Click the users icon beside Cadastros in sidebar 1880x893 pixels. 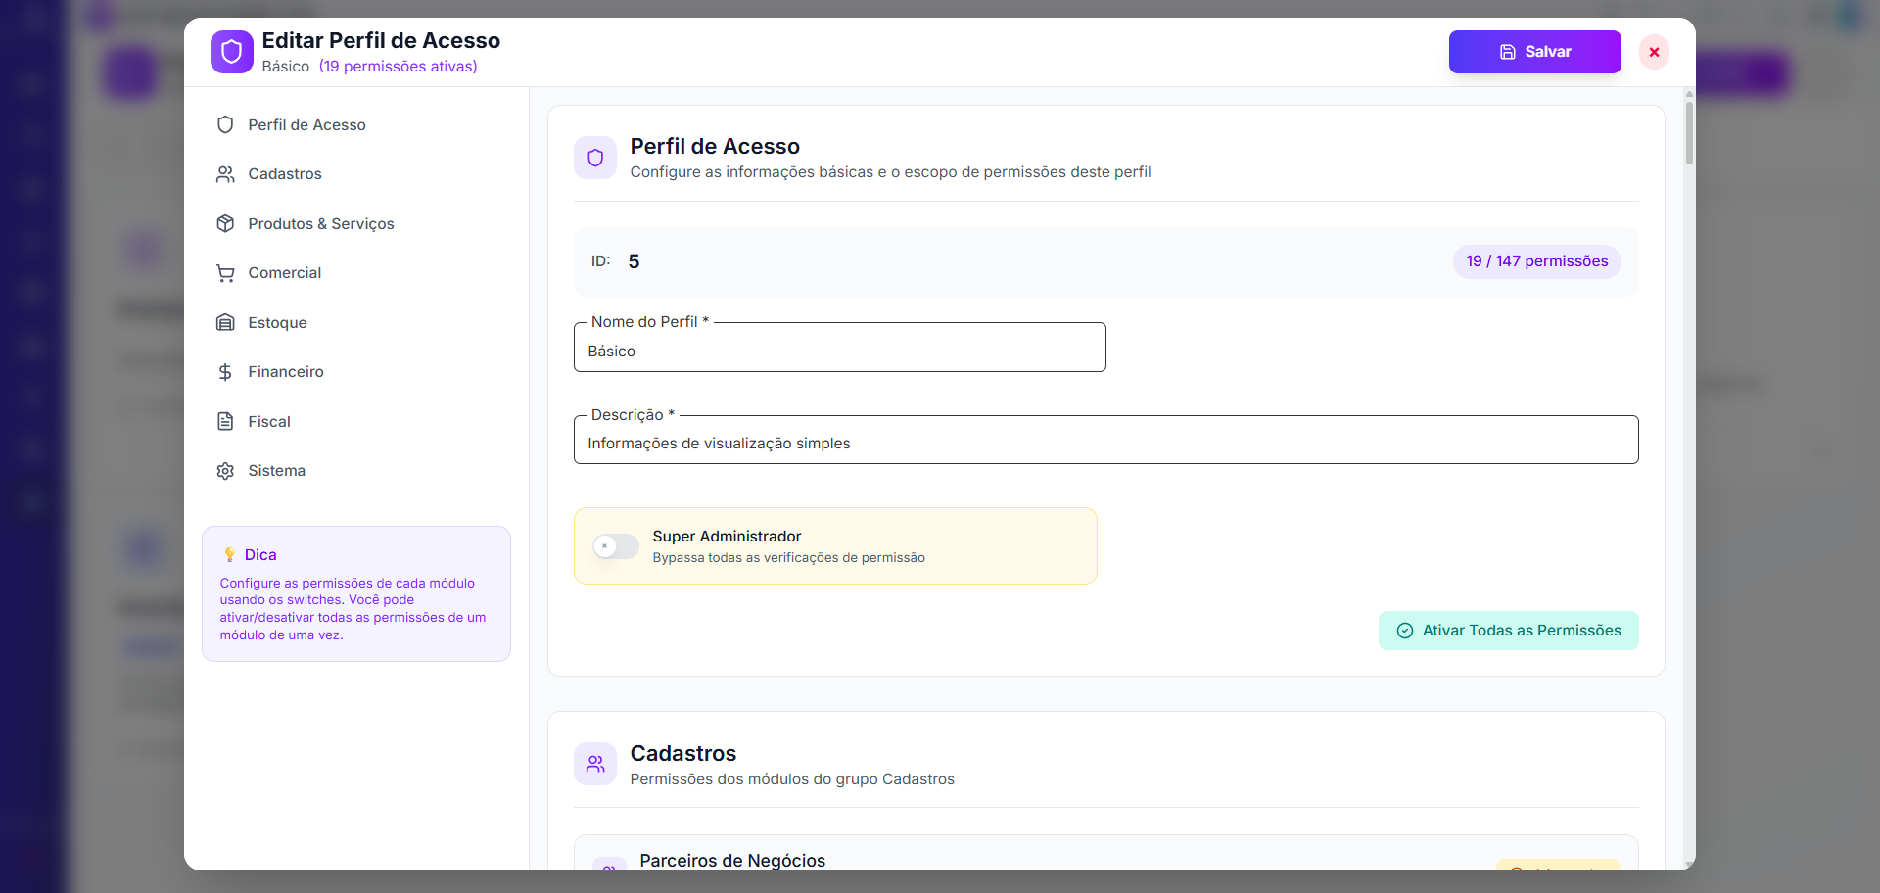point(225,174)
